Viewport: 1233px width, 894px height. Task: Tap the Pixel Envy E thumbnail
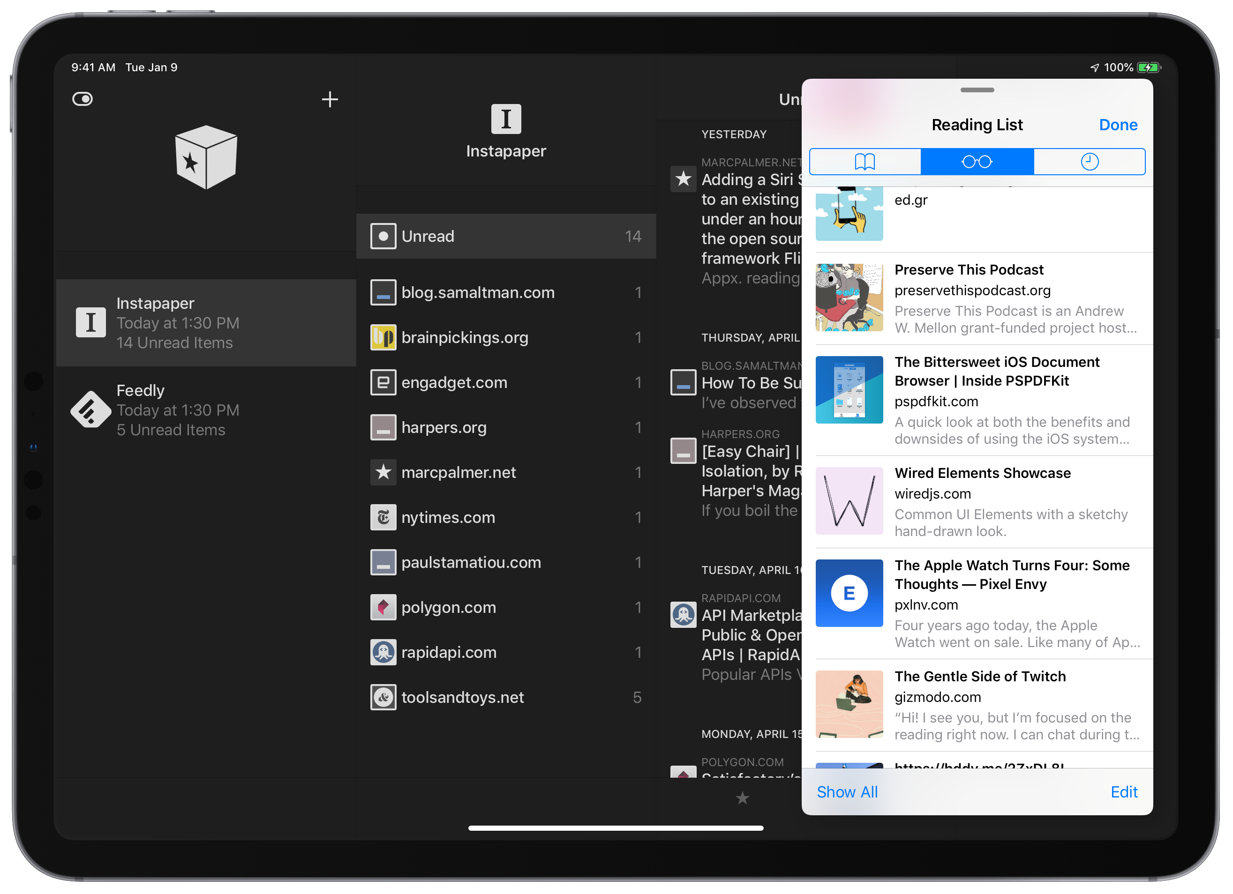pyautogui.click(x=849, y=594)
